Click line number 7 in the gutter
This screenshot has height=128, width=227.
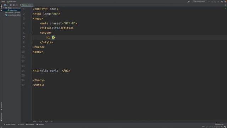pos(24,38)
